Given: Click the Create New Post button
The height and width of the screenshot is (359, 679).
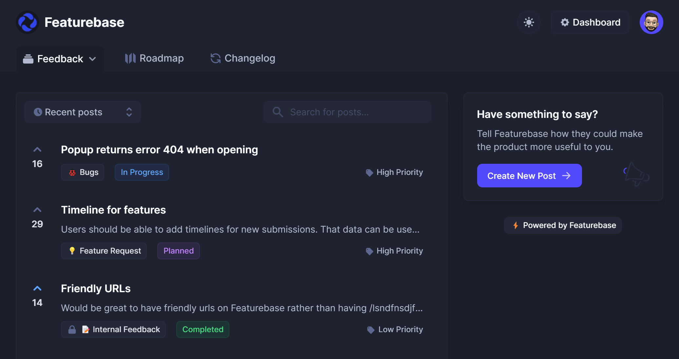Looking at the screenshot, I should (x=530, y=176).
